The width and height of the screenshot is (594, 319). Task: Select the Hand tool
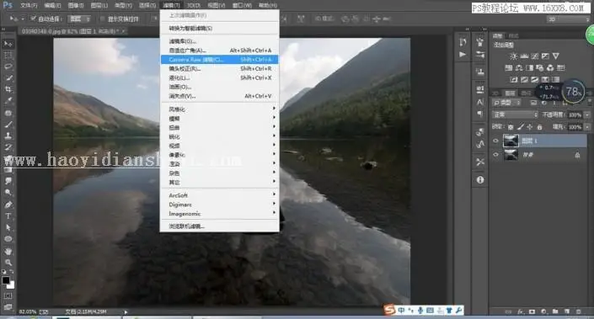(x=8, y=251)
